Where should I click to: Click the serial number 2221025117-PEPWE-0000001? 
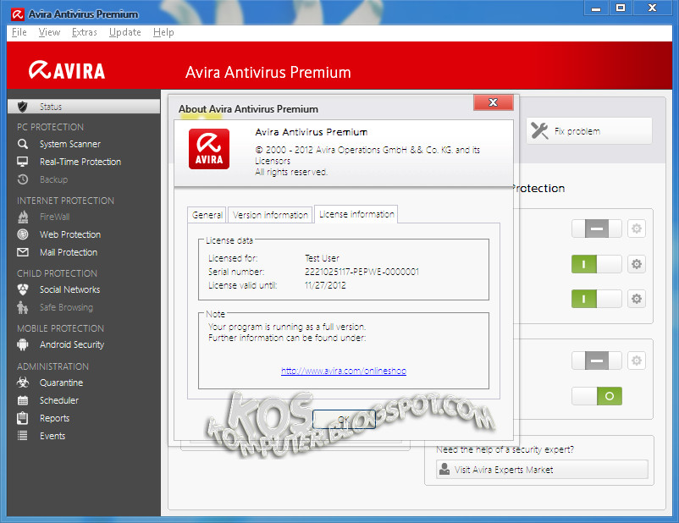(x=362, y=272)
